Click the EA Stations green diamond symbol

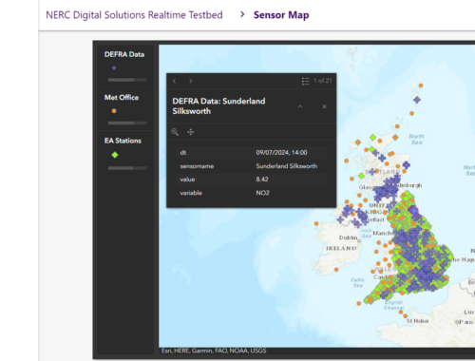(115, 155)
